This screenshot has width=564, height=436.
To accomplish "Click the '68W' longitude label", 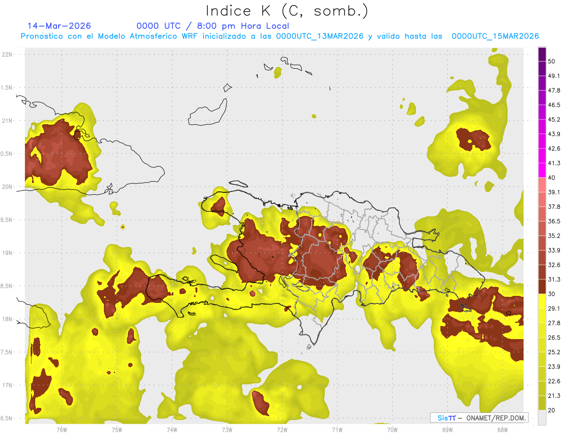I will tap(502, 429).
